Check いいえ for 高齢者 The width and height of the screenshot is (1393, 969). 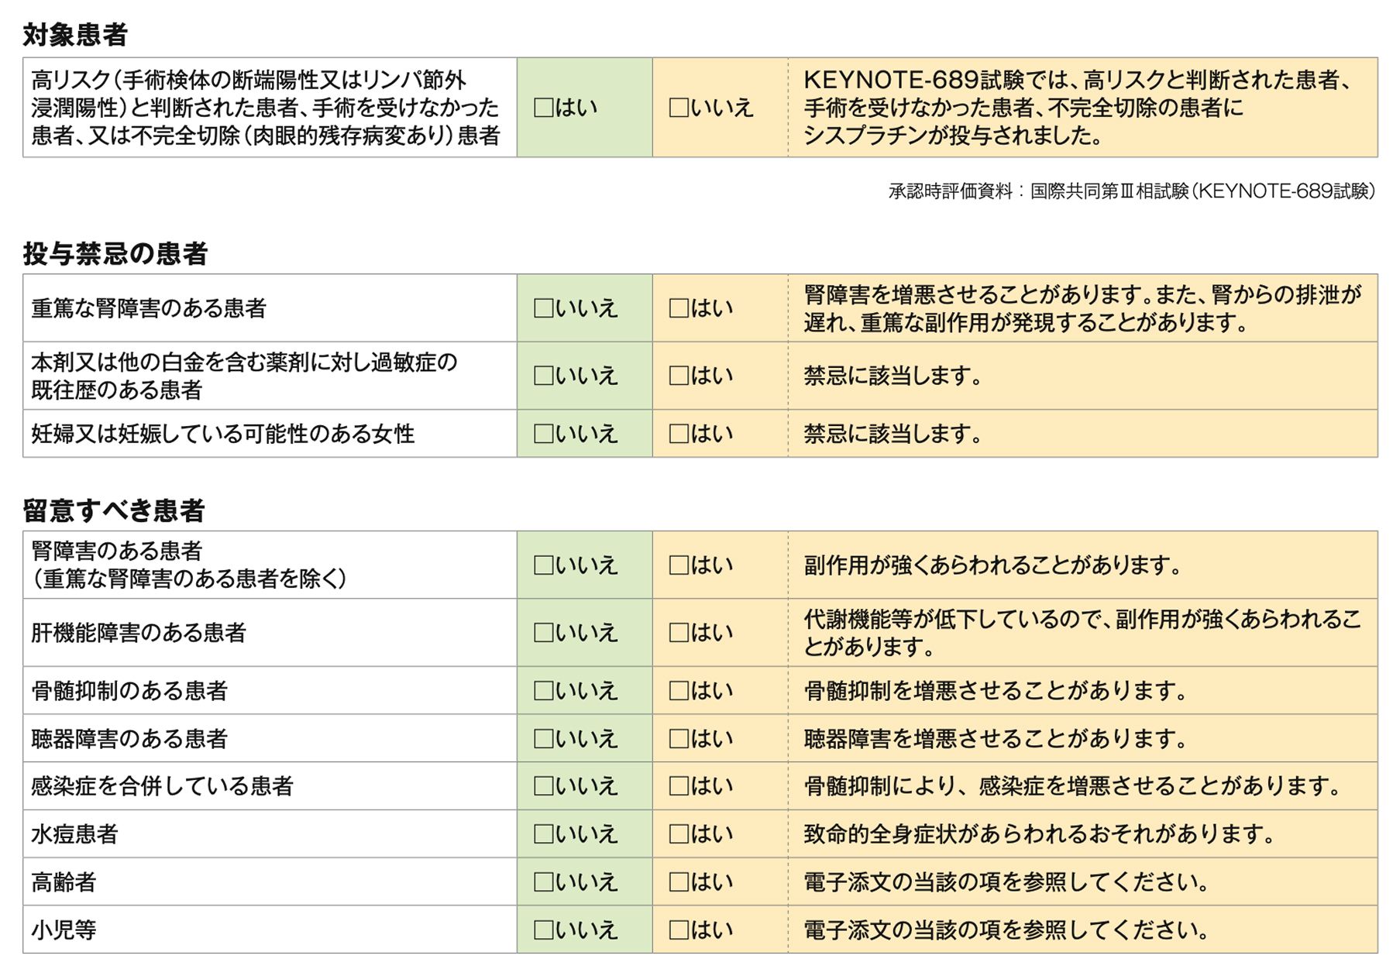click(544, 882)
